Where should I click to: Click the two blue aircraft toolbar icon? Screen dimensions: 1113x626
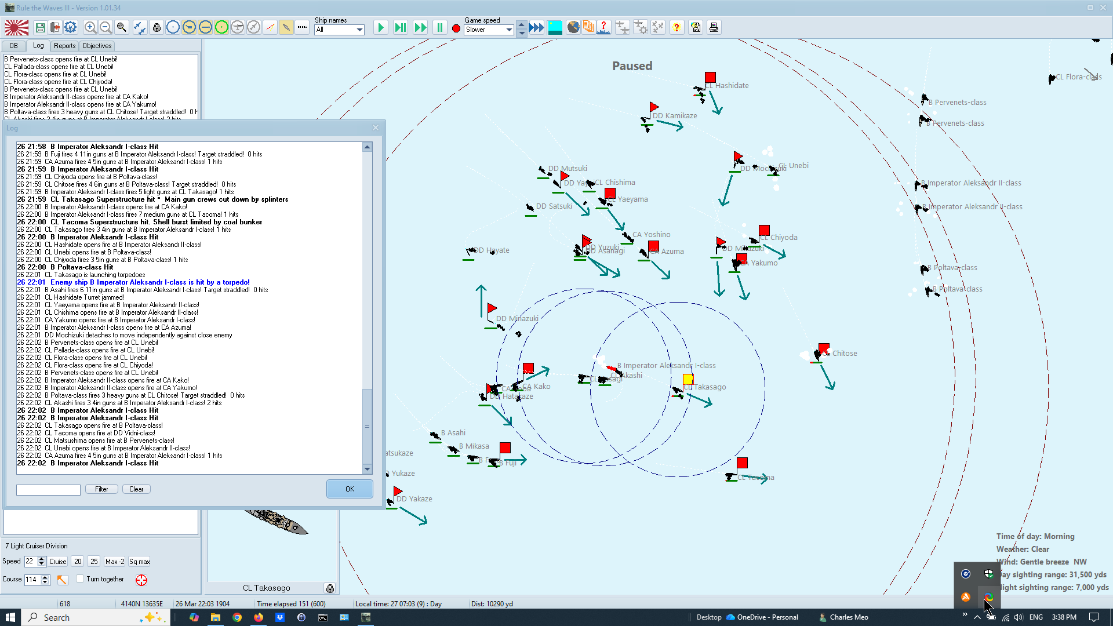pos(140,27)
